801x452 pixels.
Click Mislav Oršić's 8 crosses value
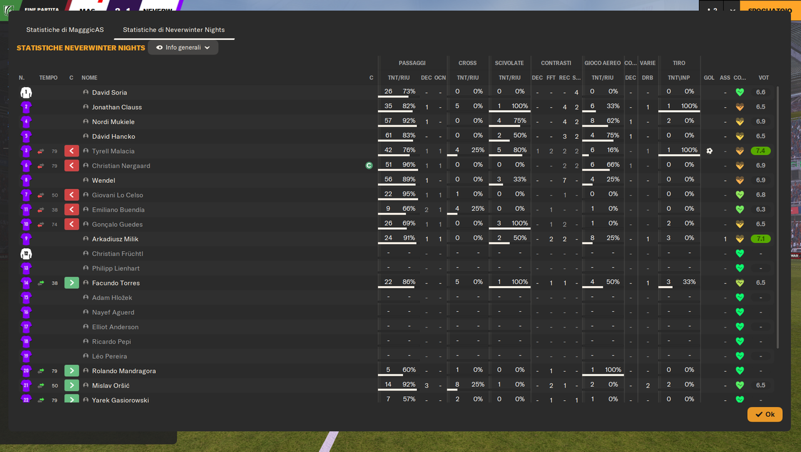457,384
